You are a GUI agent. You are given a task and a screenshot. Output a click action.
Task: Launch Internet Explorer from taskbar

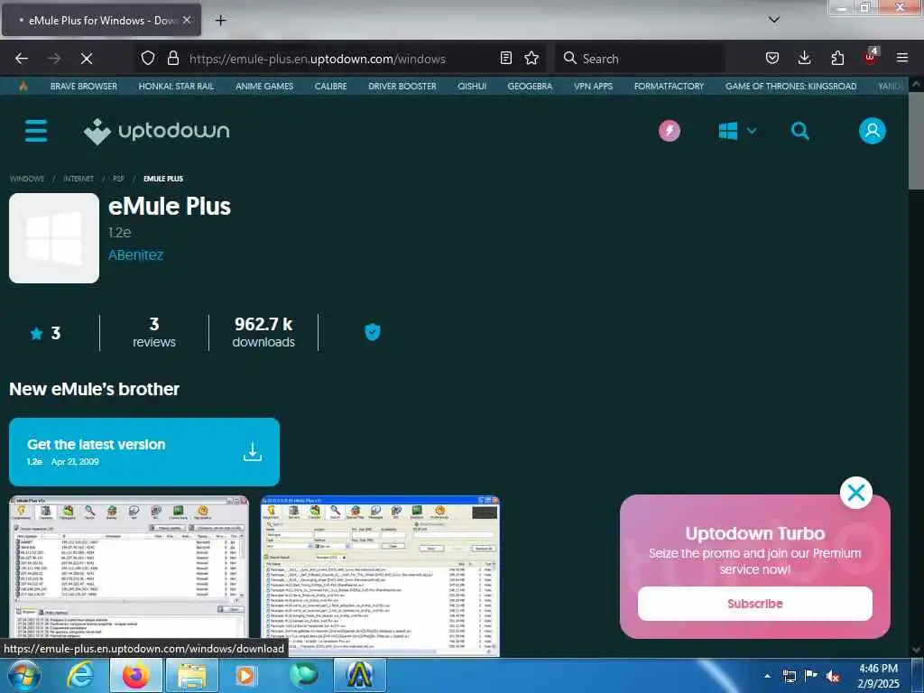coord(80,675)
